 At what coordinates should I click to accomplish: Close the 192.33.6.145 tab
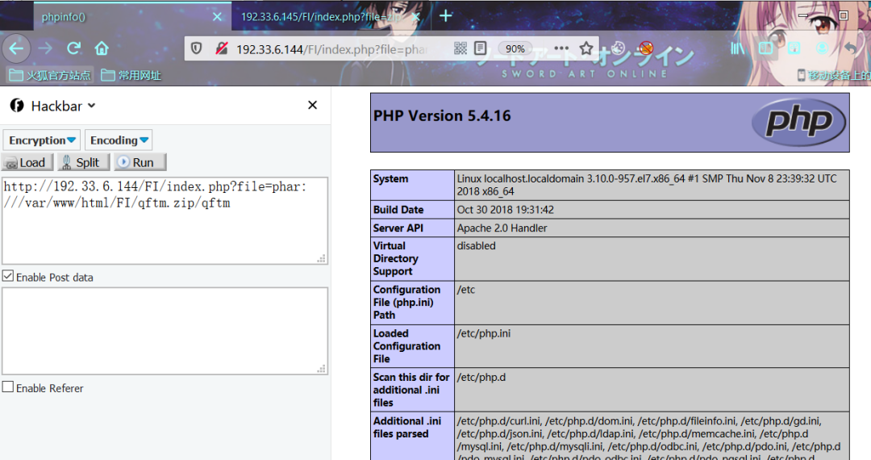point(415,17)
